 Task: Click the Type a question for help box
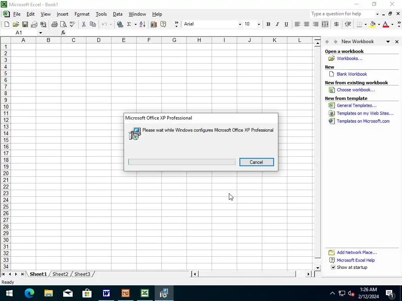[342, 14]
